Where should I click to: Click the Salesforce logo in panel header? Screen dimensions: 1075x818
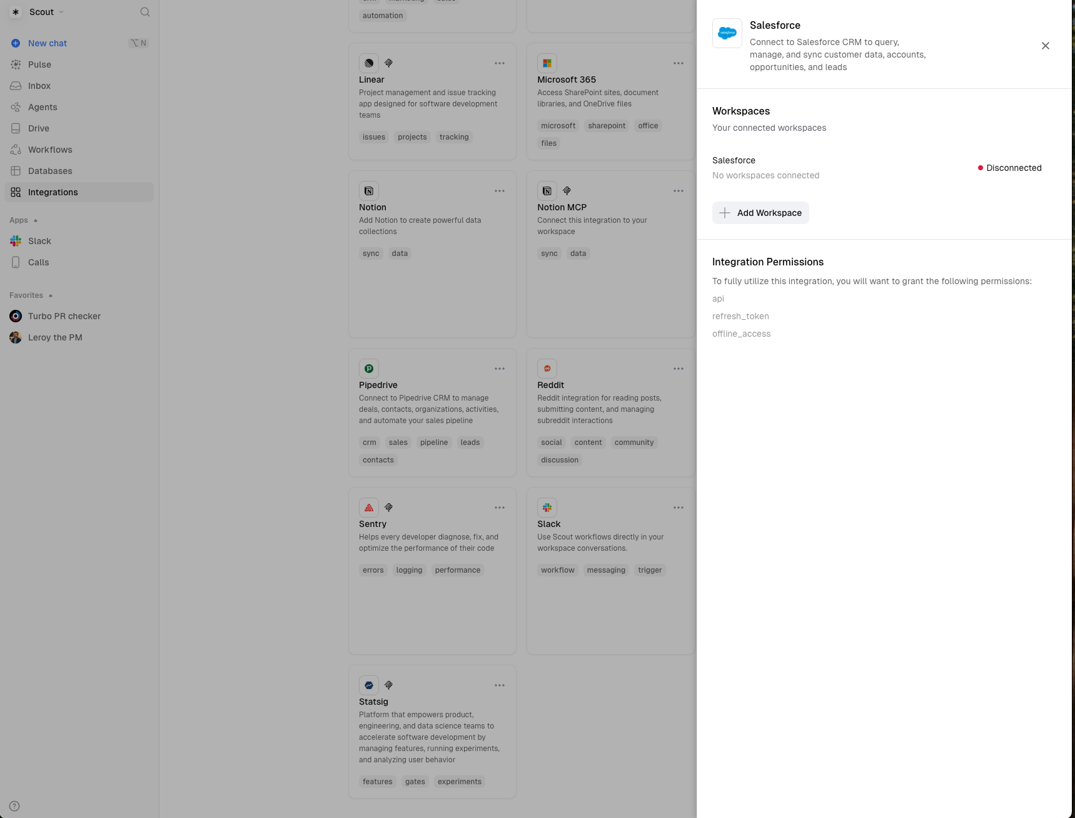(x=727, y=33)
